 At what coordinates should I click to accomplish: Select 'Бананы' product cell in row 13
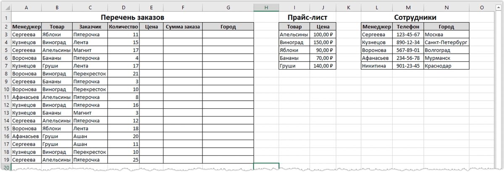[57, 113]
